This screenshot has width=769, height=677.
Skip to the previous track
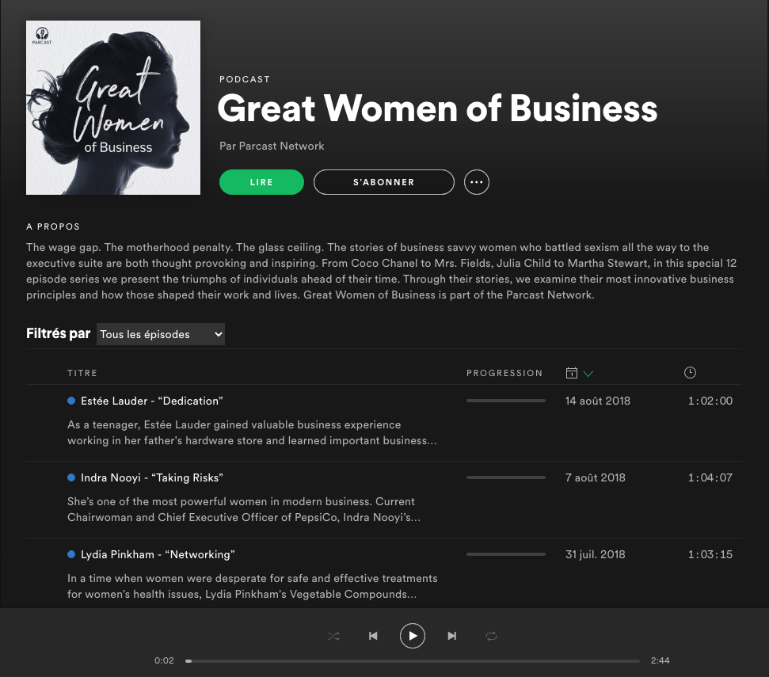pos(373,636)
